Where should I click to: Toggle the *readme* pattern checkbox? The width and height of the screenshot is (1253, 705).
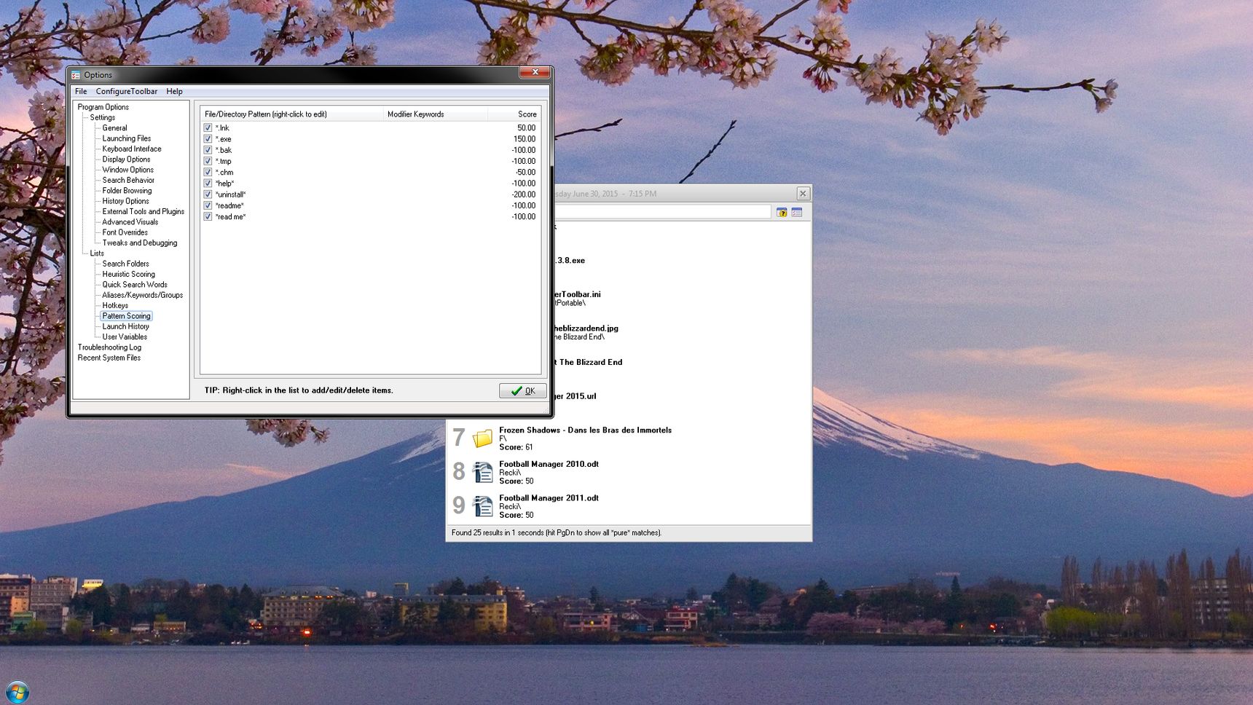[x=208, y=205]
